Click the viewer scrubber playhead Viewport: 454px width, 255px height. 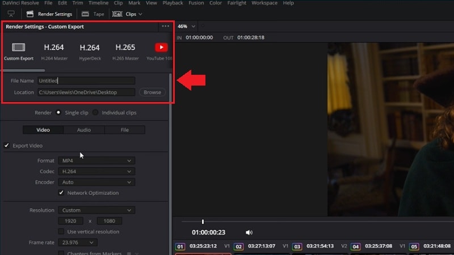coord(203,222)
